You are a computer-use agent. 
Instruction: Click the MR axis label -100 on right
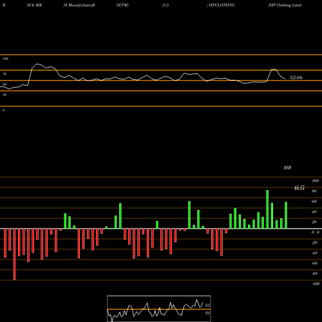(316, 284)
